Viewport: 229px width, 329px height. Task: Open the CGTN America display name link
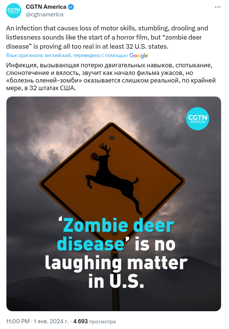46,7
